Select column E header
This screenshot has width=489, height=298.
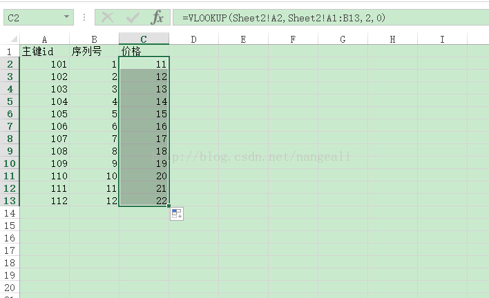243,39
